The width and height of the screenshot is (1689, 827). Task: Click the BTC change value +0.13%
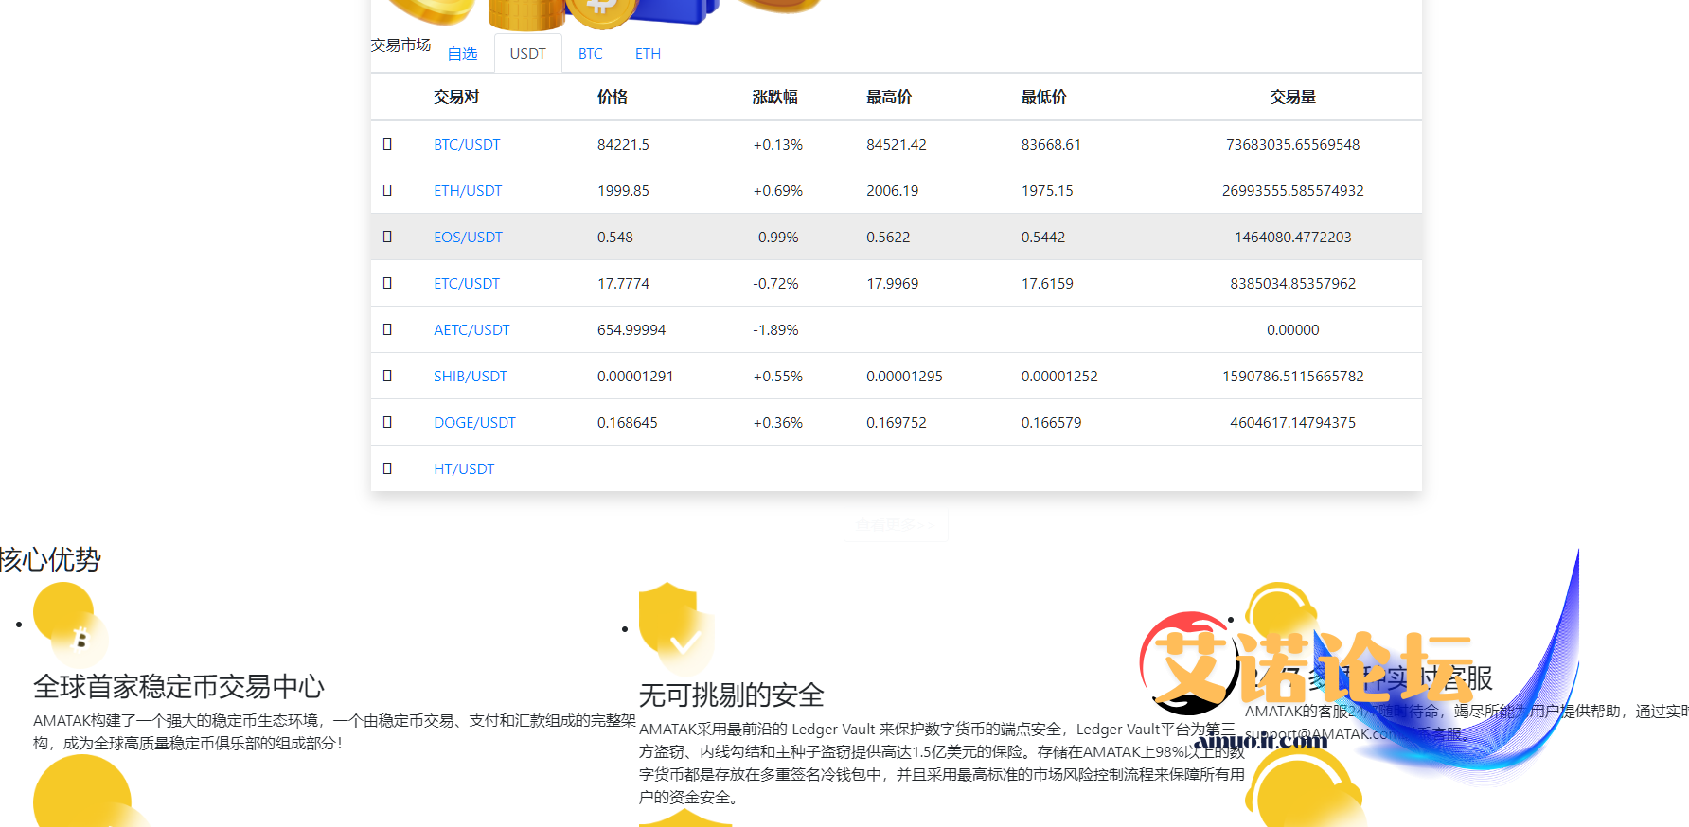click(777, 145)
